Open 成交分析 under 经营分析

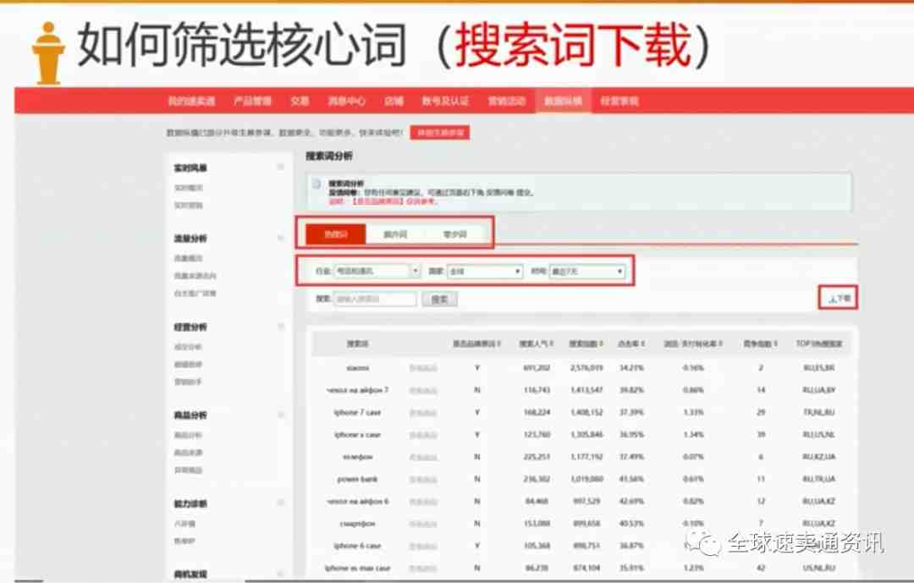pos(188,347)
